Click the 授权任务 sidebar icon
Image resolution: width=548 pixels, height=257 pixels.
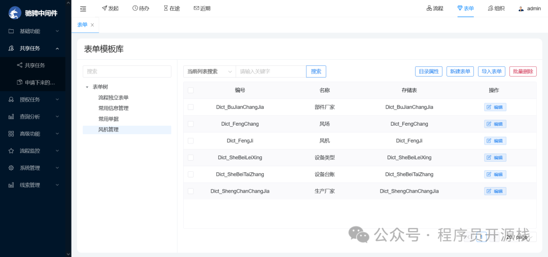tap(11, 99)
